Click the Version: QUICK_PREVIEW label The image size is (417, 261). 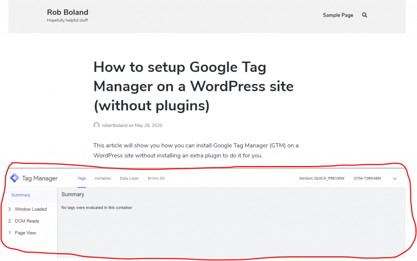(321, 178)
